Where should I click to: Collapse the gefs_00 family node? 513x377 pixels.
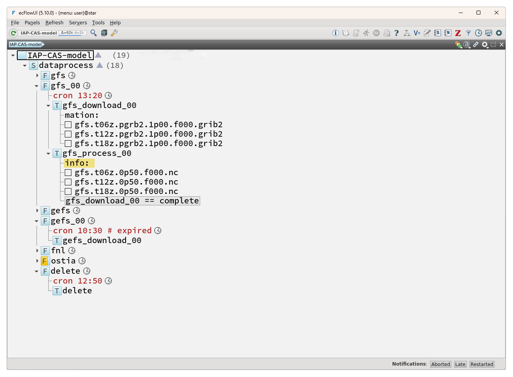click(37, 221)
